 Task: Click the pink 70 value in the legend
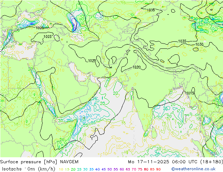click(x=134, y=169)
